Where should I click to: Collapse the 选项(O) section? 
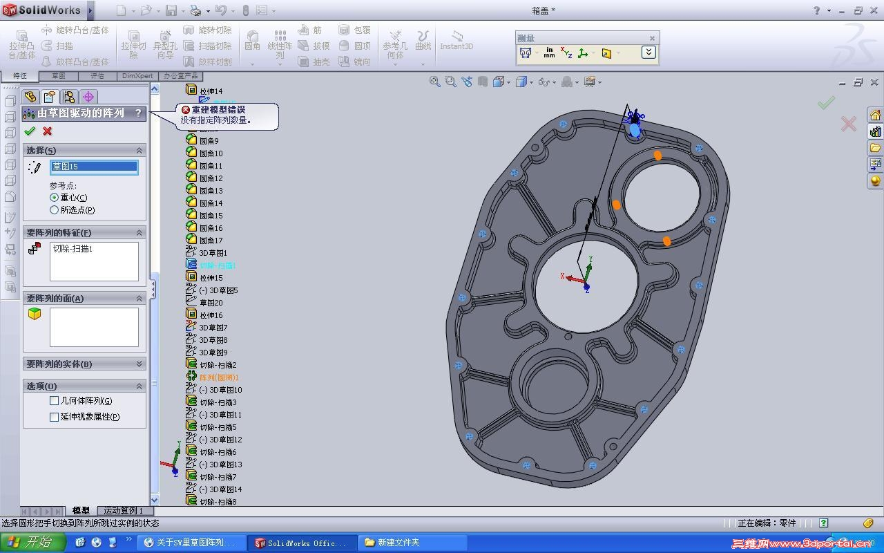139,386
